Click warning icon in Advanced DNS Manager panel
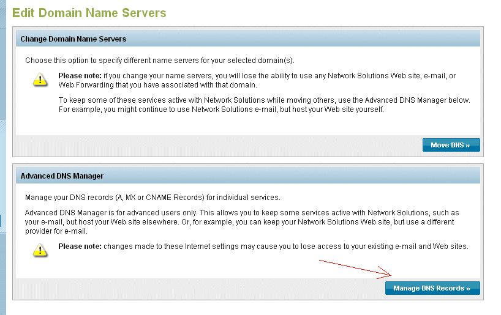 pyautogui.click(x=40, y=250)
